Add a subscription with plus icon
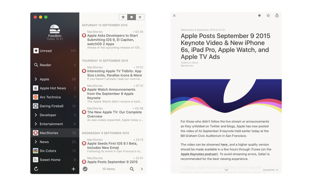Screen dimensions: 309x190 [73, 169]
